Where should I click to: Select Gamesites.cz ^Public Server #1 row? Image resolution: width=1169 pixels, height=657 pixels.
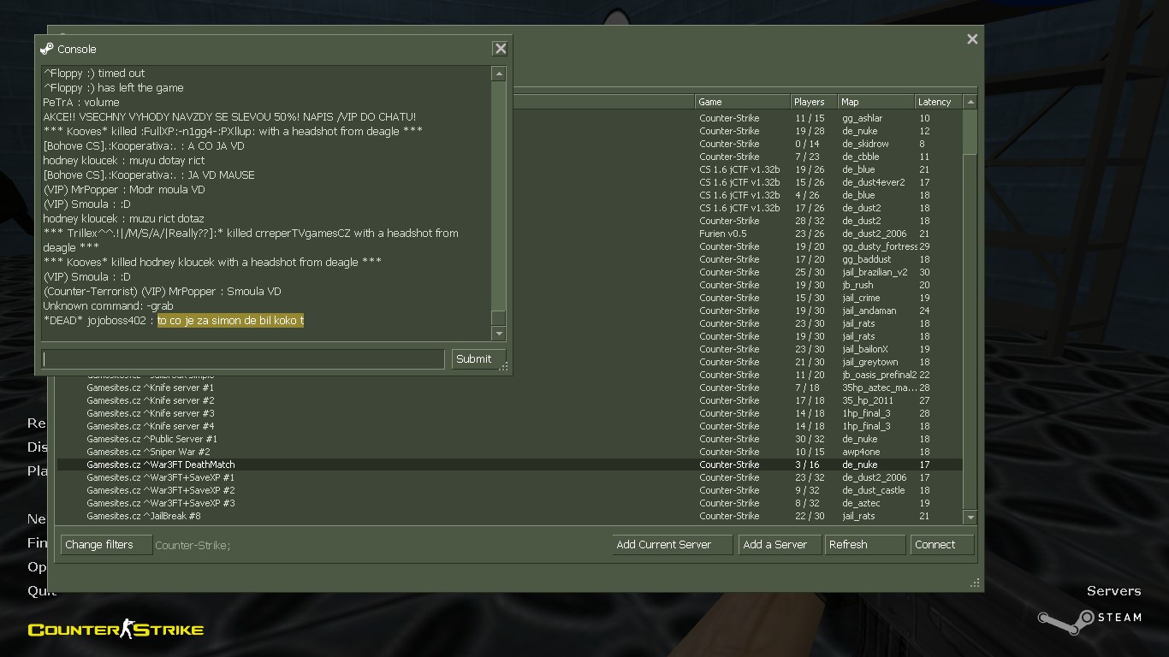click(x=509, y=439)
